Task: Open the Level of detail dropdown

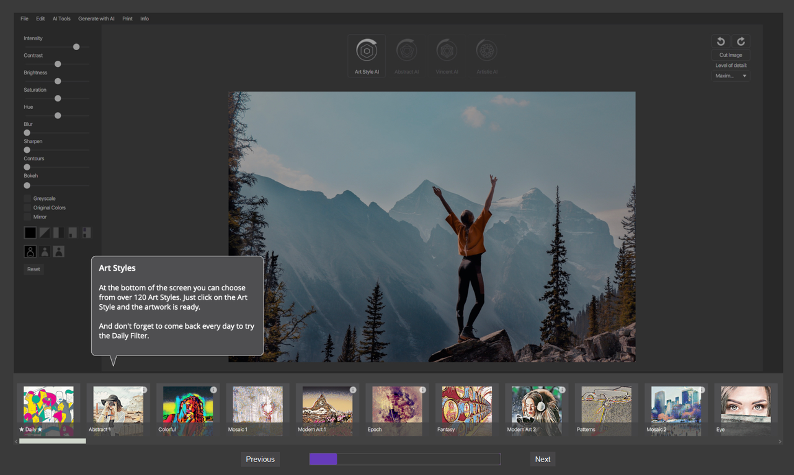Action: pyautogui.click(x=731, y=76)
